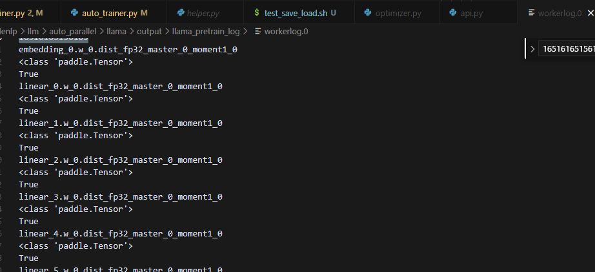Focus the find search input box
The image size is (595, 272).
568,49
